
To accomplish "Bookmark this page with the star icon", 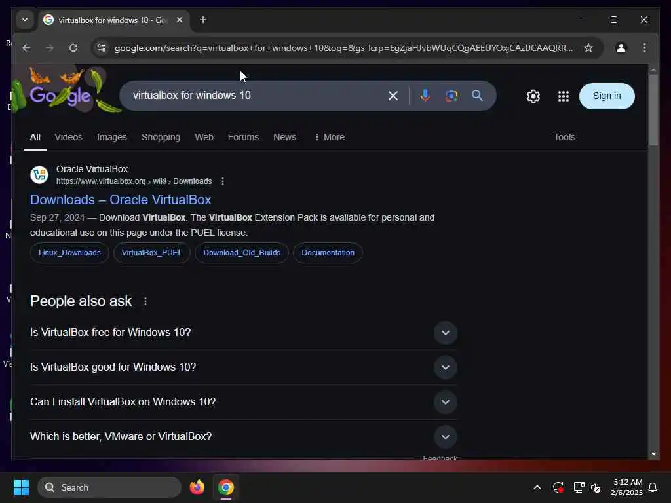I will coord(588,48).
